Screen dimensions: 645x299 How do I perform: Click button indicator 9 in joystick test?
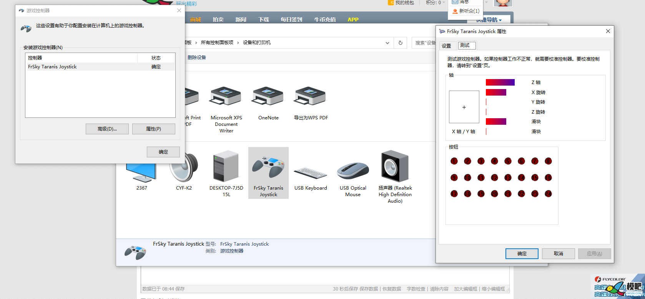coord(454,177)
